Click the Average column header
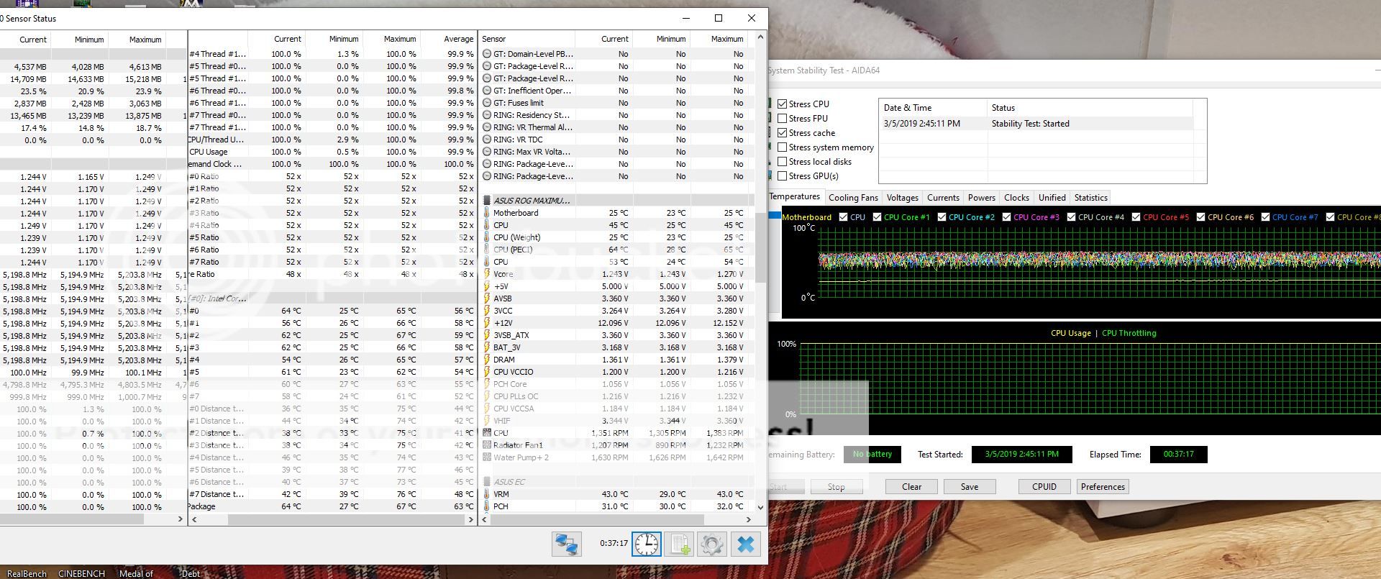The height and width of the screenshot is (579, 1381). [x=449, y=39]
